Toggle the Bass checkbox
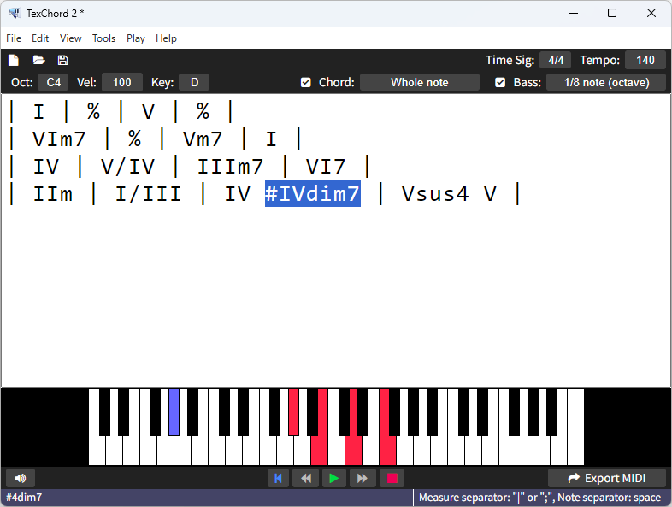Image resolution: width=672 pixels, height=507 pixels. pyautogui.click(x=500, y=82)
